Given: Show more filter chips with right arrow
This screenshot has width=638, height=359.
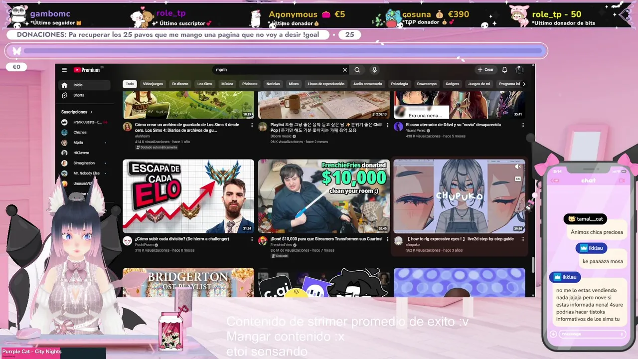Looking at the screenshot, I should click(524, 84).
